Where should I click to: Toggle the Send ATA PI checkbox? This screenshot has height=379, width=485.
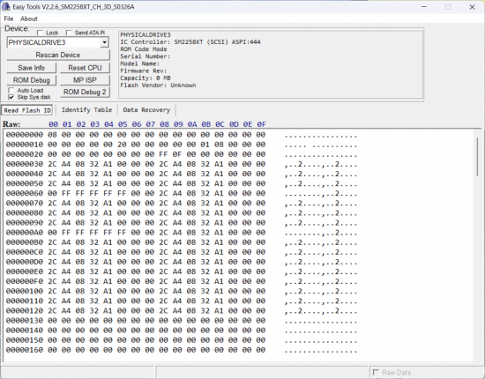(x=69, y=33)
